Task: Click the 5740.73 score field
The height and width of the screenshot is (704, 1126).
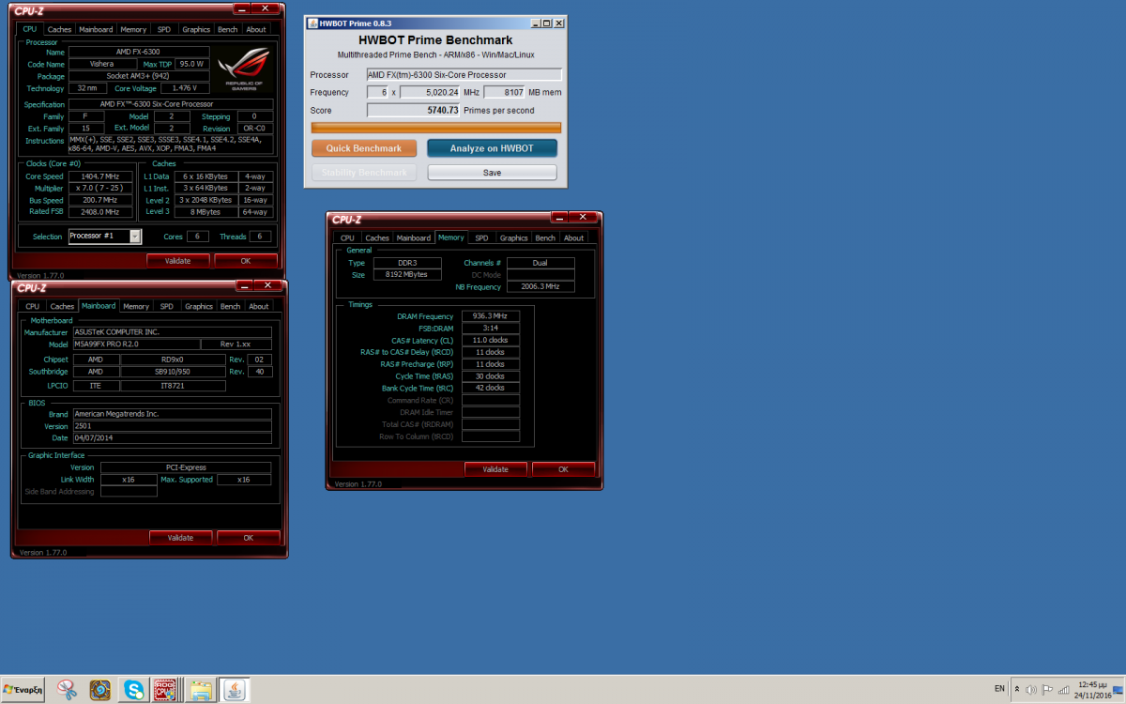Action: click(x=414, y=110)
